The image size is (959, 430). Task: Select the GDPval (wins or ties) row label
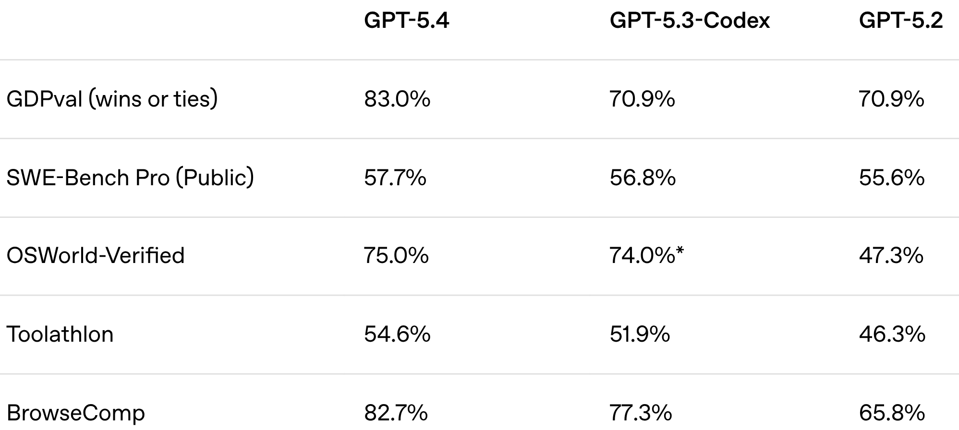click(112, 99)
